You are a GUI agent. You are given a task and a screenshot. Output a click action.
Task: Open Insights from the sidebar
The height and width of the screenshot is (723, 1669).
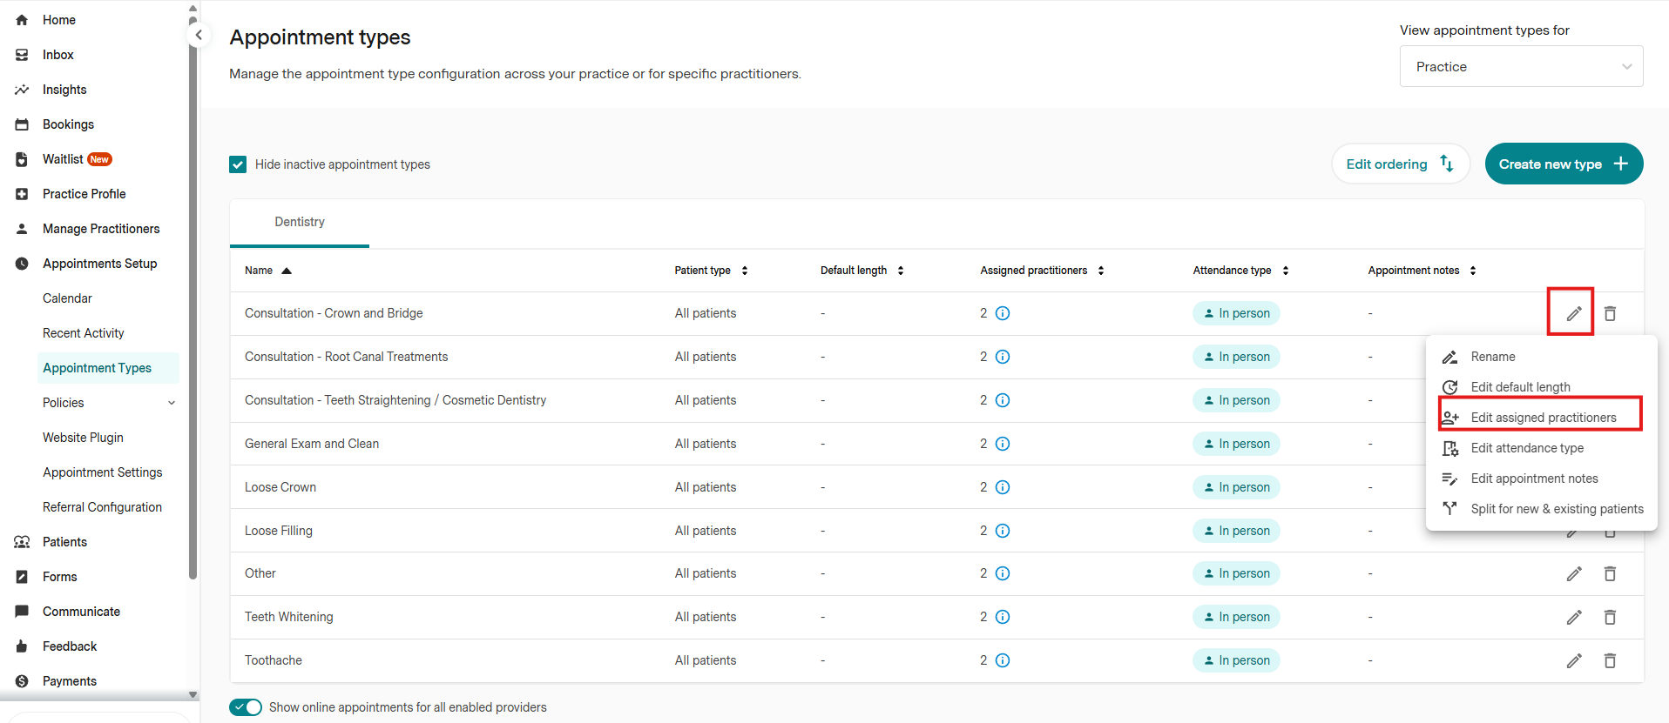(x=64, y=90)
